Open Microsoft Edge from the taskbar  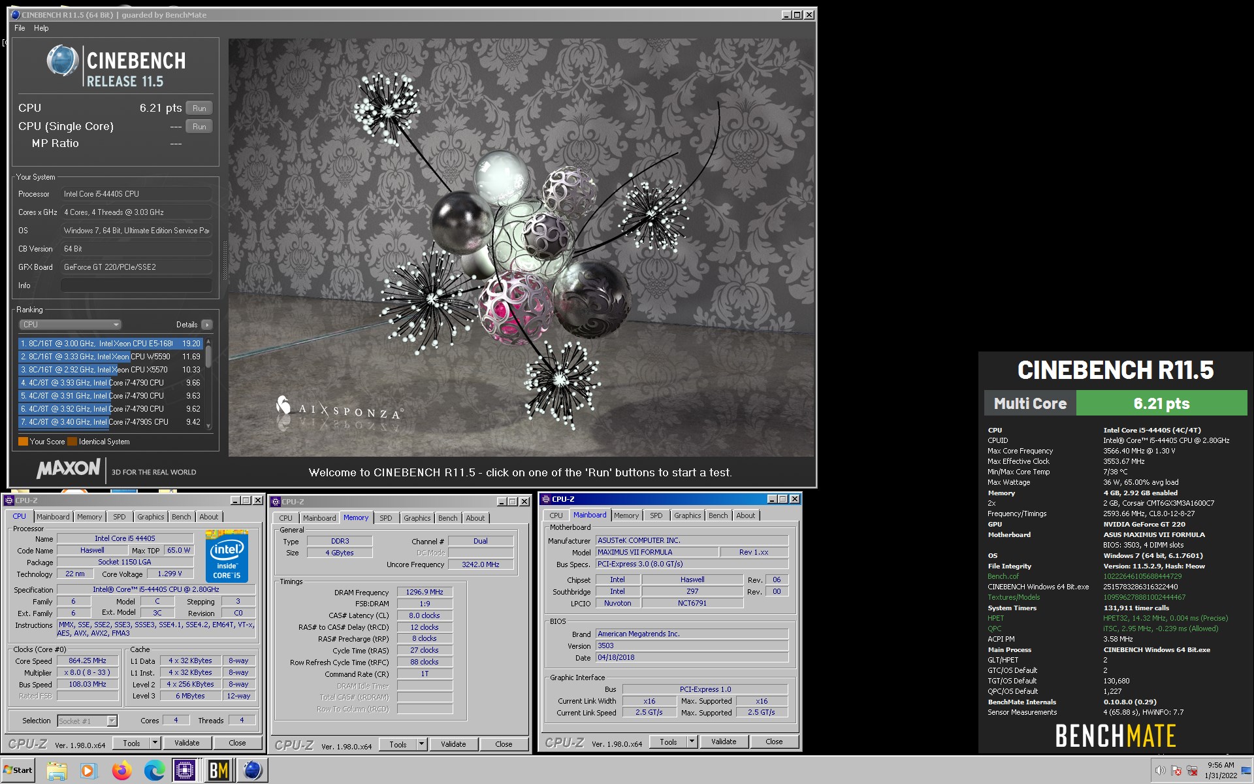click(x=154, y=771)
